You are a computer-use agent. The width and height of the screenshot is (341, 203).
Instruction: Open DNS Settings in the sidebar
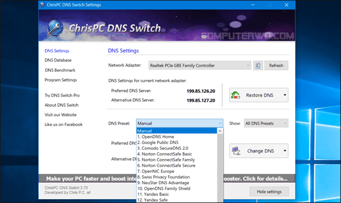[x=57, y=51]
